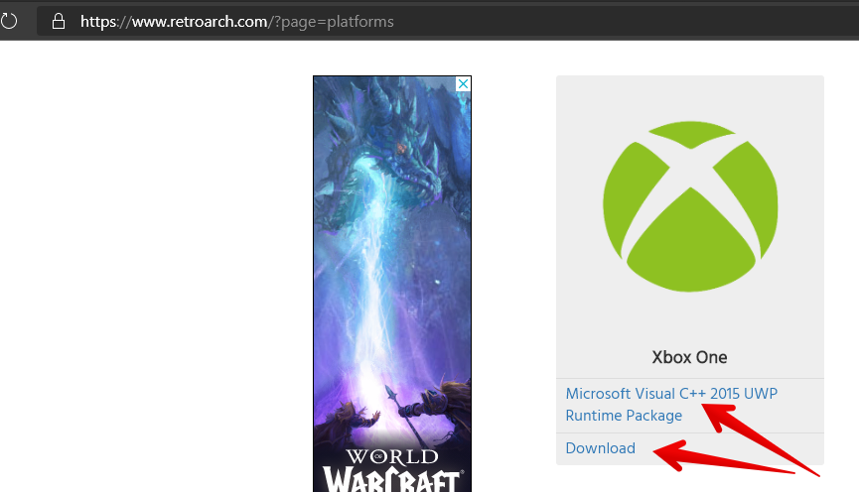
Task: Open Microsoft Visual C++ 2015 UWP Runtime link
Action: coord(671,405)
